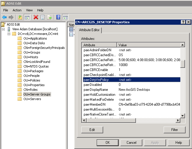The width and height of the screenshot is (192, 149).
Task: Select the Attribute Editor tab
Action: pyautogui.click(x=89, y=30)
